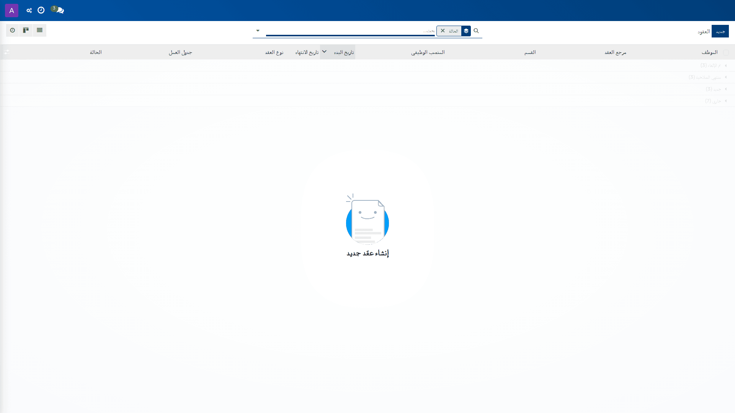Viewport: 735px width, 413px height.
Task: Open optional columns adjust icon in header
Action: 7,52
